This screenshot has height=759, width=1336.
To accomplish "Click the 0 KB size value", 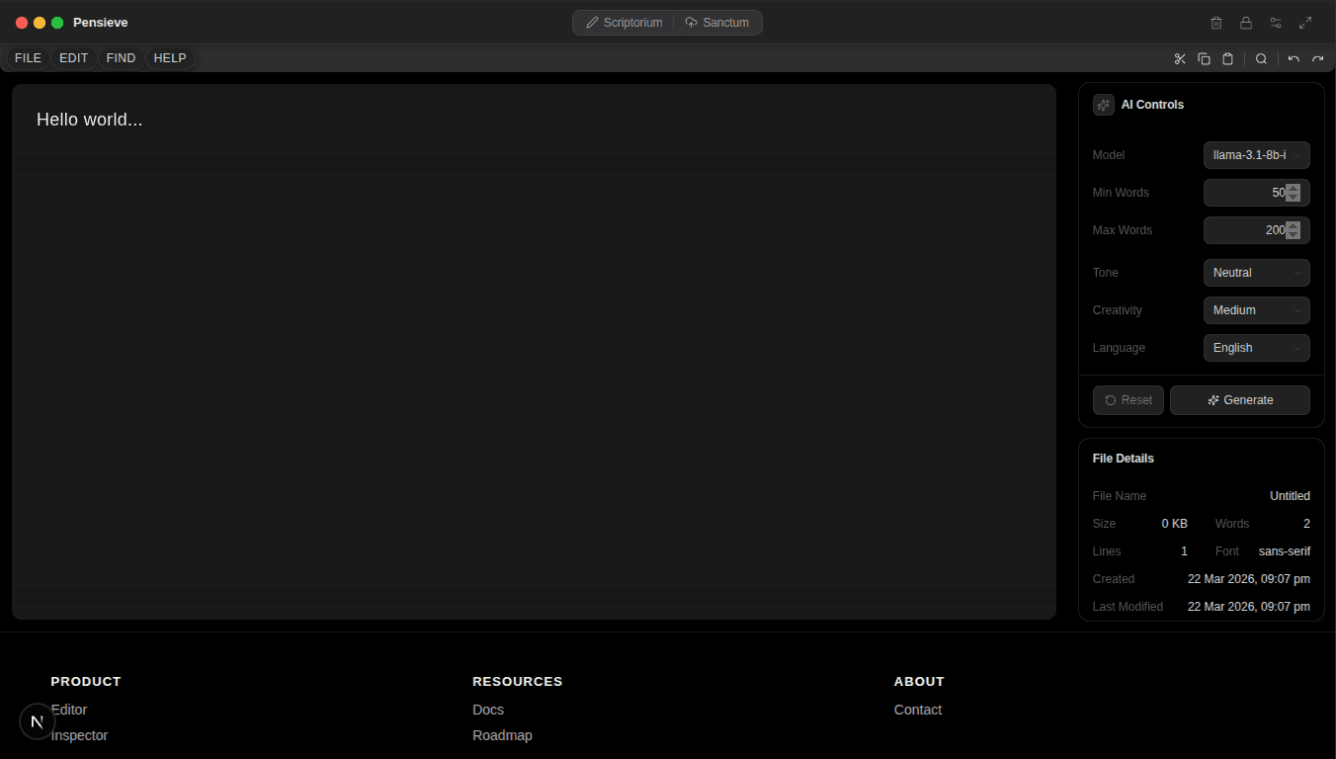I will 1175,524.
